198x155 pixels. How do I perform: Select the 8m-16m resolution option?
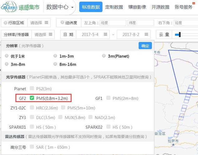tap(55, 64)
